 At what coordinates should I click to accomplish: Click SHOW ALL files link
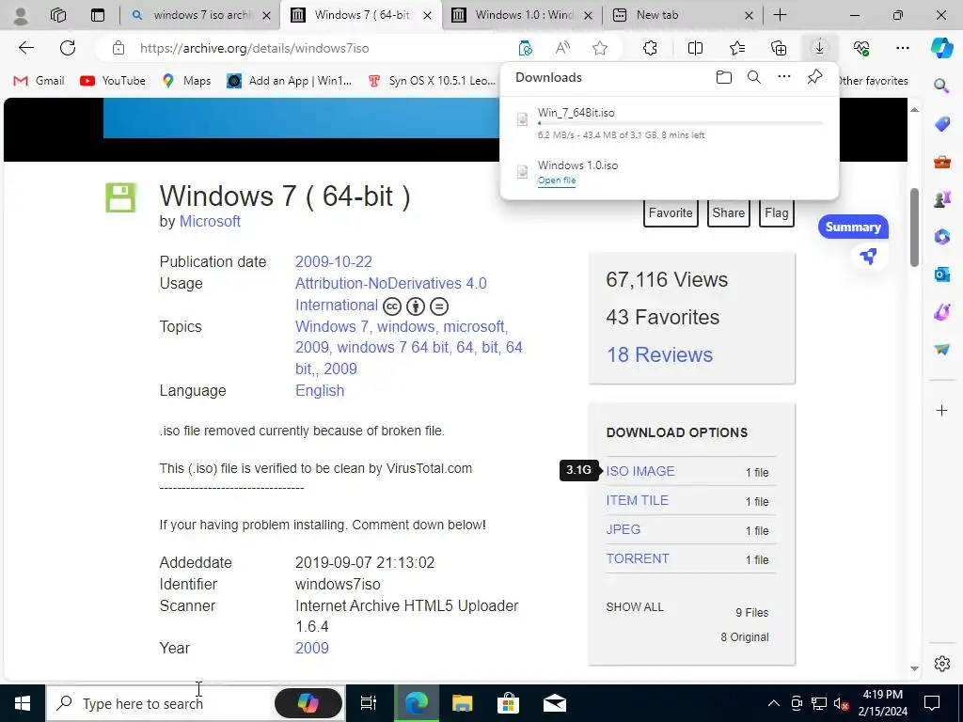(635, 607)
